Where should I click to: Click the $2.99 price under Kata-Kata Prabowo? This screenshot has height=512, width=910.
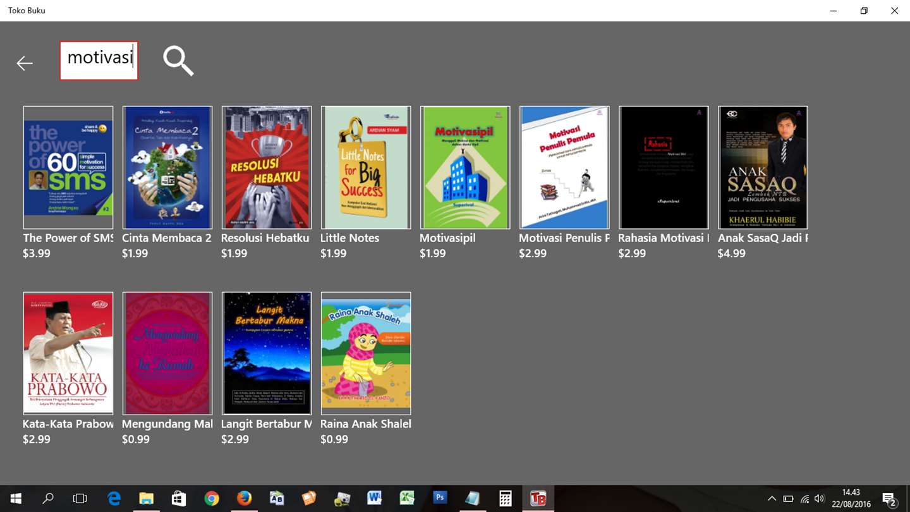point(37,439)
